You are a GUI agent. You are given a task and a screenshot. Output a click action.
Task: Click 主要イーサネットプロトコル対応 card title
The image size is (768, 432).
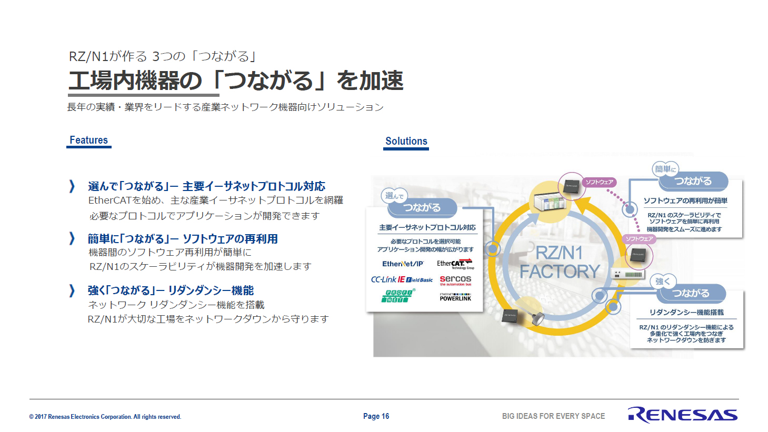(427, 227)
